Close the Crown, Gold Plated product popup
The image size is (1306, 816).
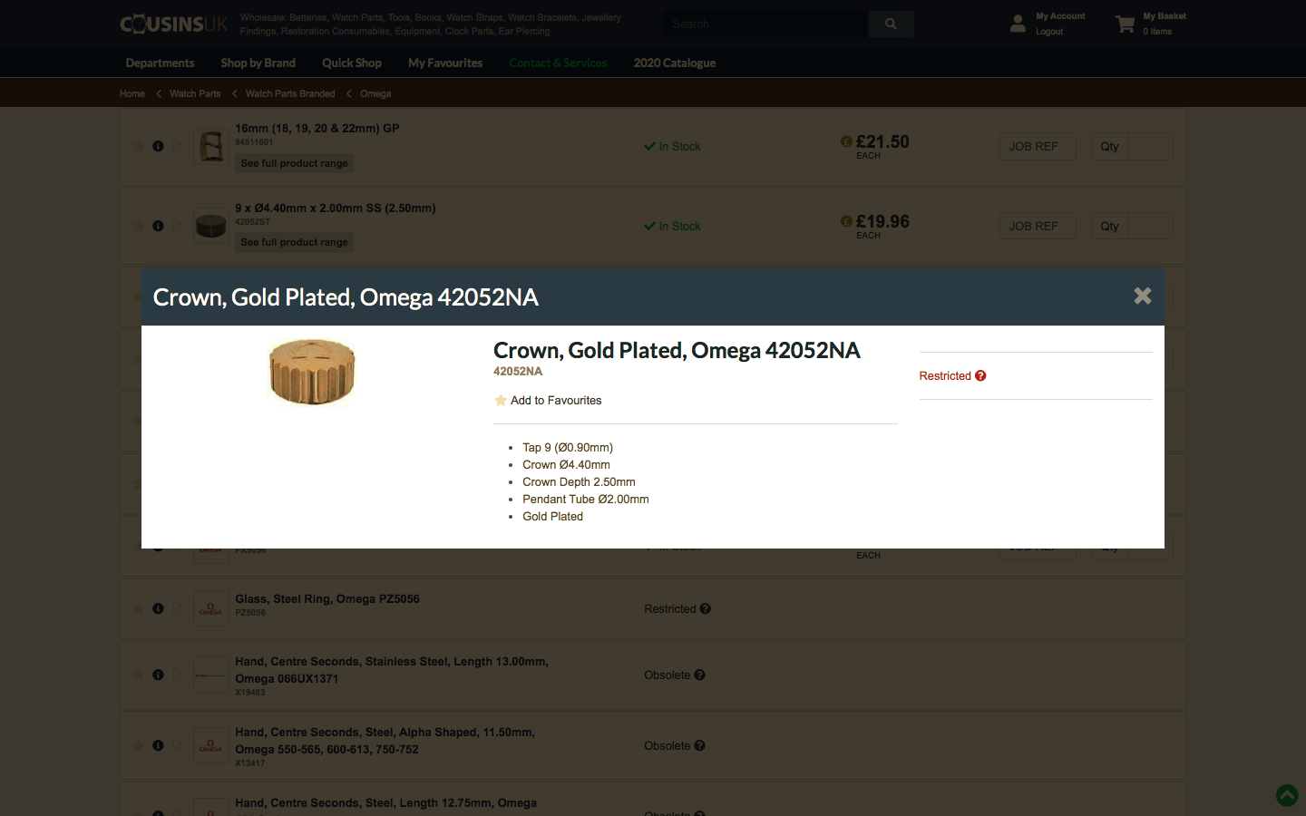pos(1142,296)
